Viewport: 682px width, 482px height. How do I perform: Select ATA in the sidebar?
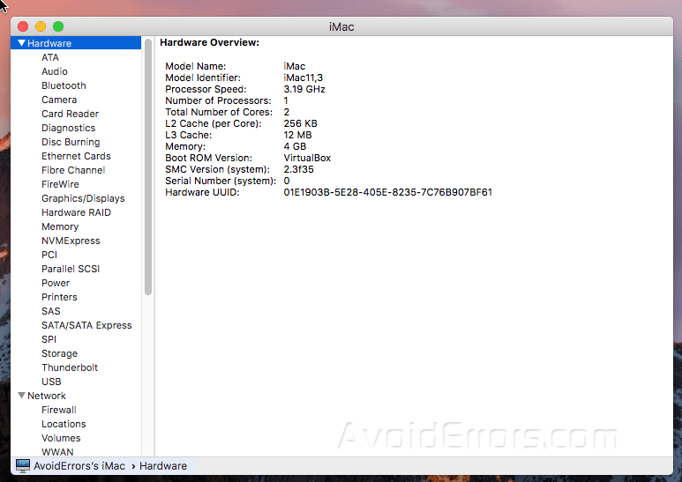point(50,57)
